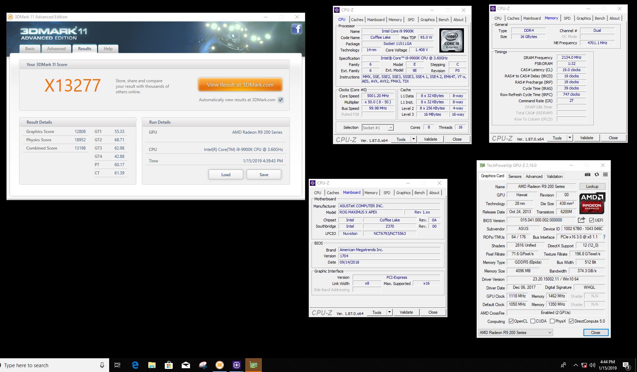Click the AMD Radeon Graphics logo
637x372 pixels.
[592, 203]
